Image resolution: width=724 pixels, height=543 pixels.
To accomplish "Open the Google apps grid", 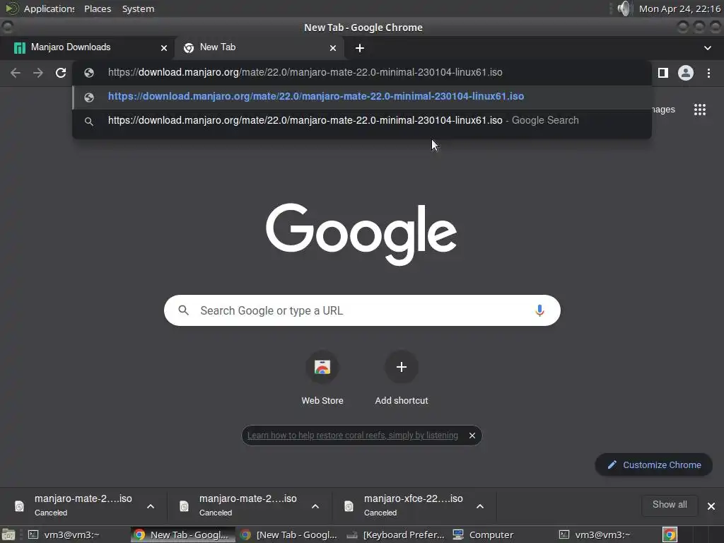I will (x=700, y=110).
